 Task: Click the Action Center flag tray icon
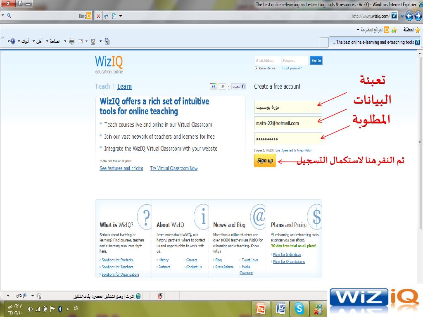(52, 309)
